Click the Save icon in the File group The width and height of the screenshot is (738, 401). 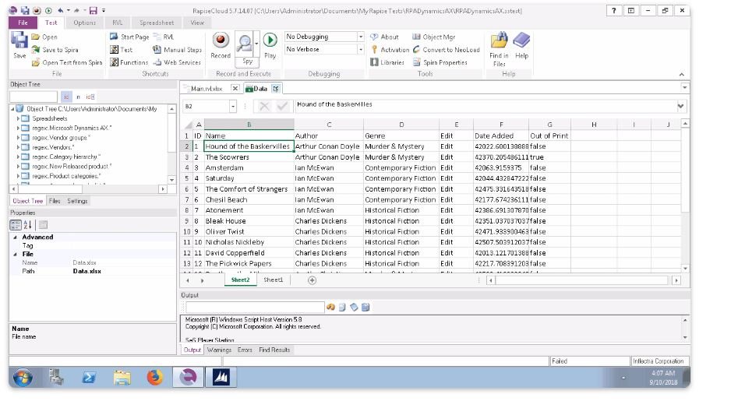pyautogui.click(x=19, y=45)
